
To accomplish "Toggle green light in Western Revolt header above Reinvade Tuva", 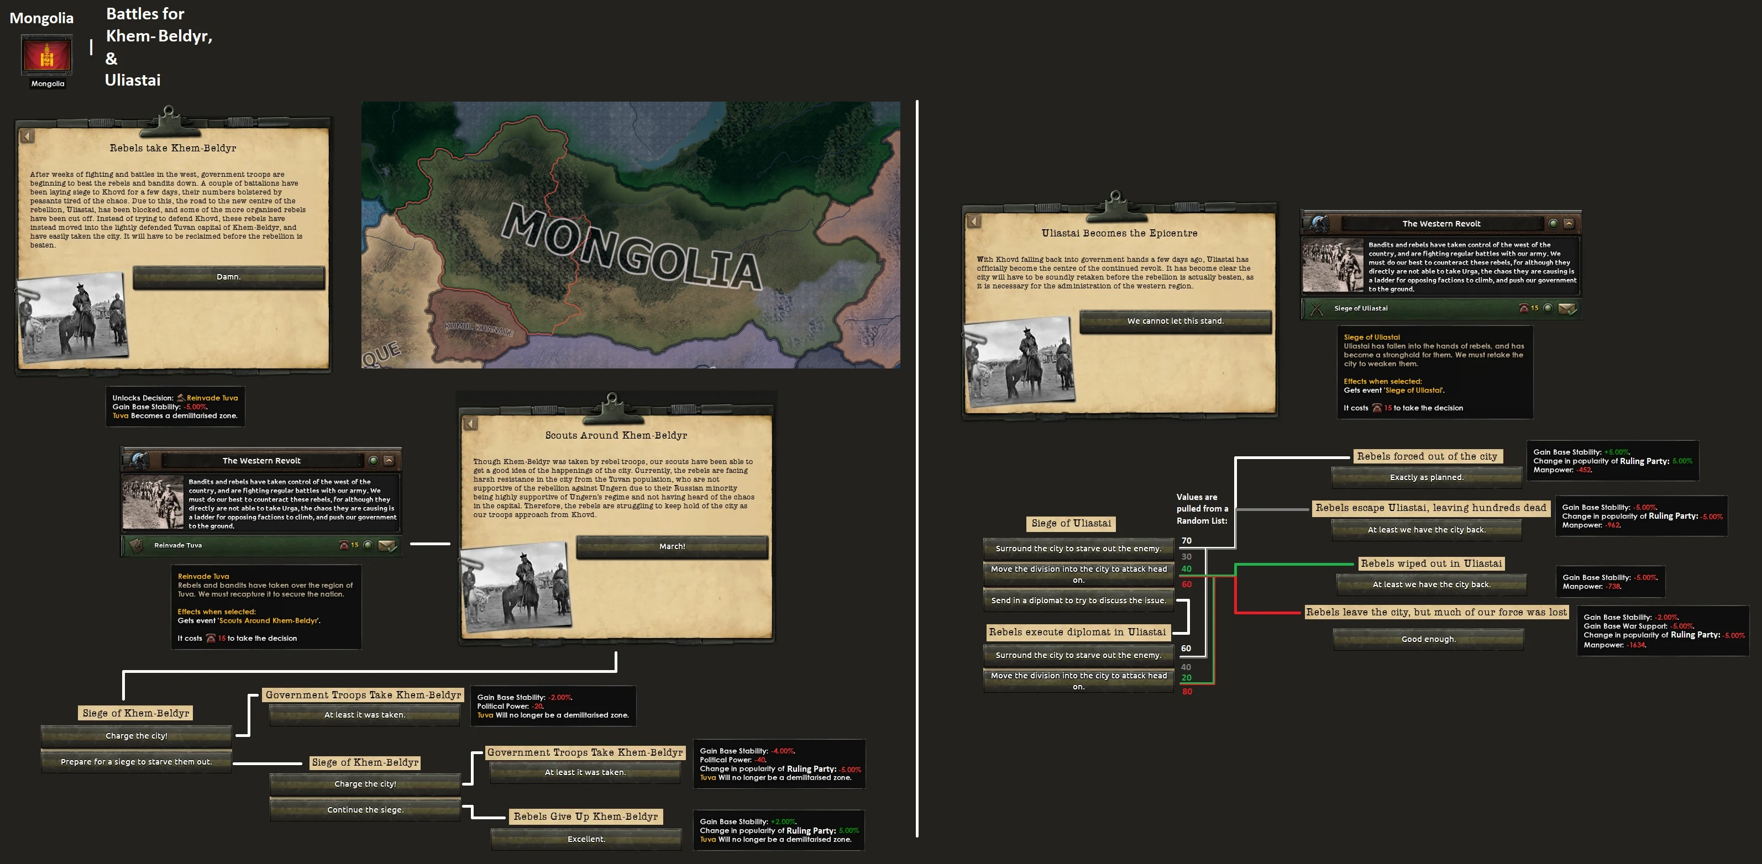I will (374, 460).
